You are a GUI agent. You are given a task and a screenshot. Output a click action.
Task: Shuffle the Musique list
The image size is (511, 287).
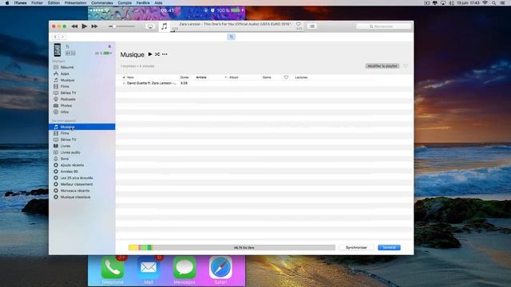(157, 54)
